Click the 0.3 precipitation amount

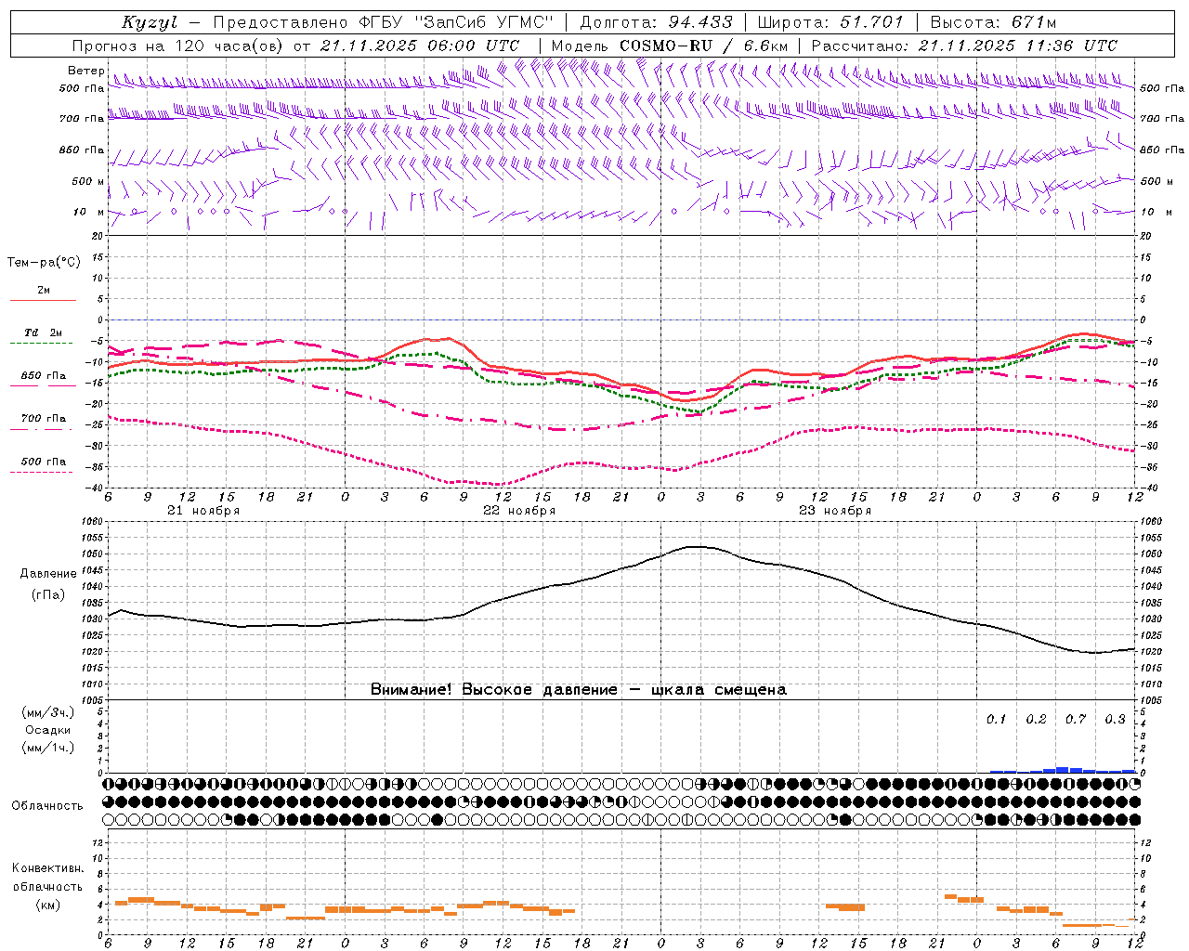pos(1115,720)
